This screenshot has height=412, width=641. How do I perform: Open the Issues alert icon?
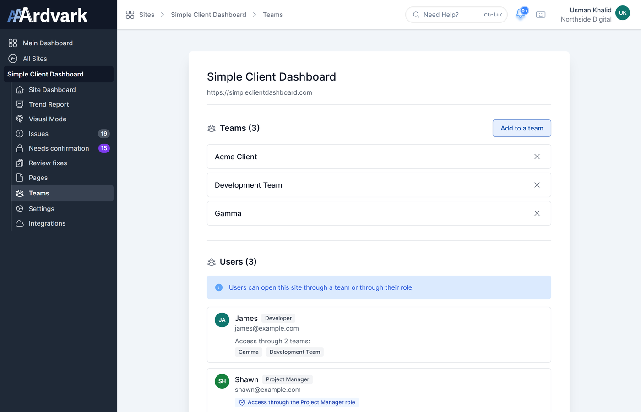20,134
